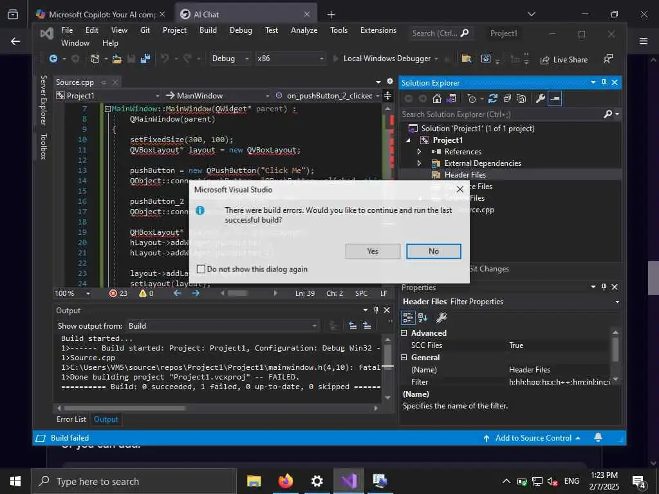
Task: Open the x86 platform dropdown
Action: 291,59
